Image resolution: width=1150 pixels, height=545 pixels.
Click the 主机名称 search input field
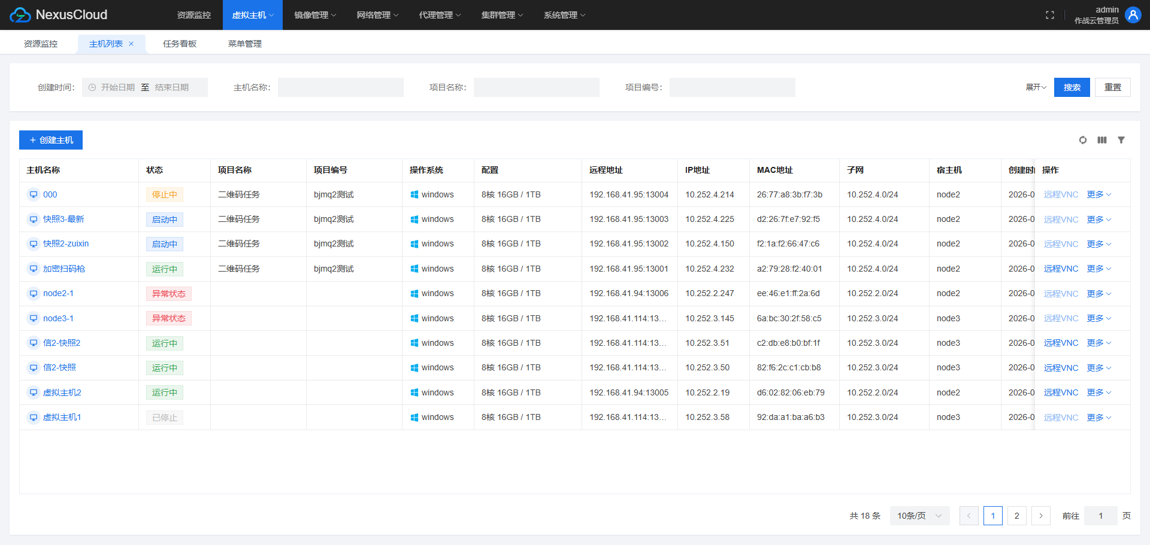tap(340, 87)
